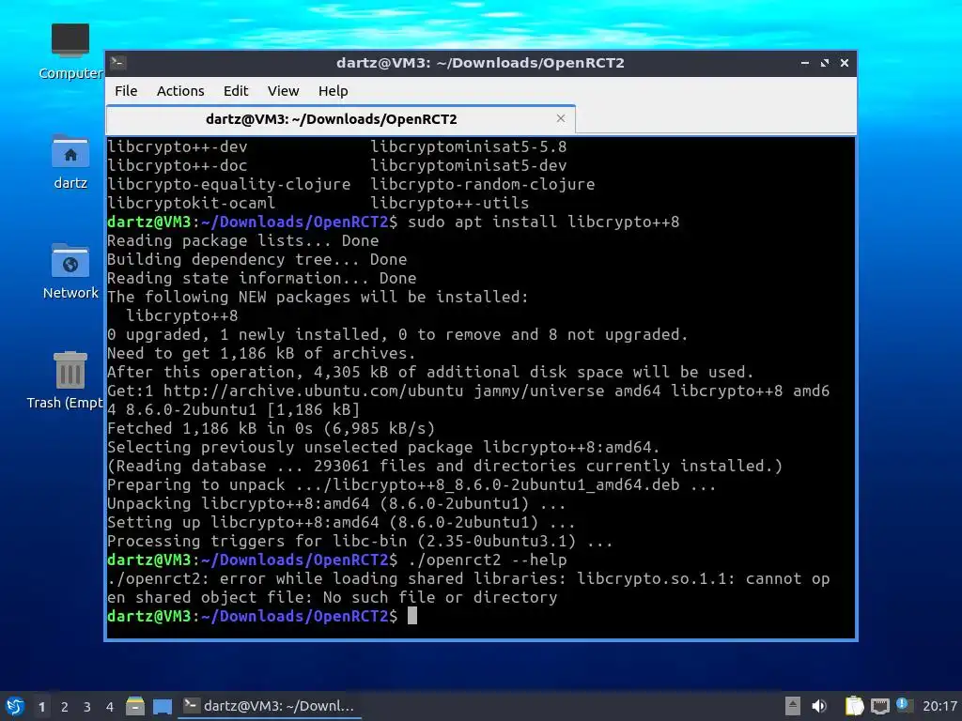Switch to workspace 4
Viewport: 962px width, 721px height.
coord(110,707)
